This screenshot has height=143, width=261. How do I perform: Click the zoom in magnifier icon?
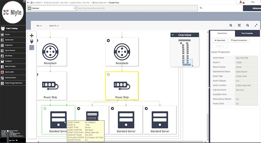231,26
